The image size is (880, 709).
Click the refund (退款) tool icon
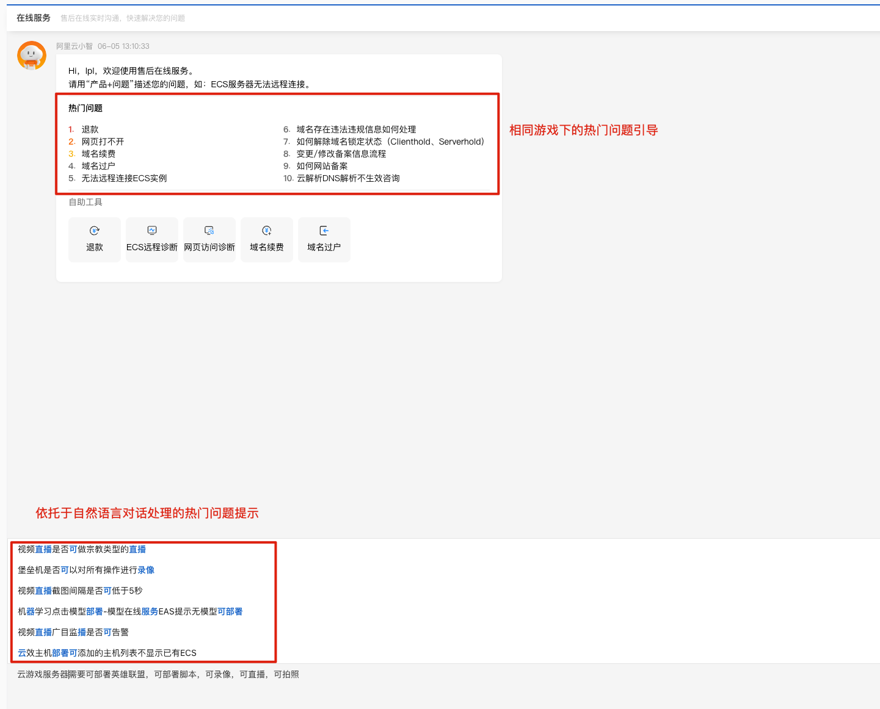(x=95, y=231)
